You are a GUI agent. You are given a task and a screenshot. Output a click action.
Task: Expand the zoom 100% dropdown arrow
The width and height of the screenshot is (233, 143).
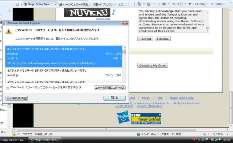tap(227, 134)
